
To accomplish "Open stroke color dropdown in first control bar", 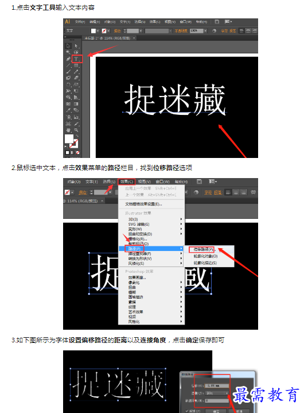I will click(x=108, y=31).
